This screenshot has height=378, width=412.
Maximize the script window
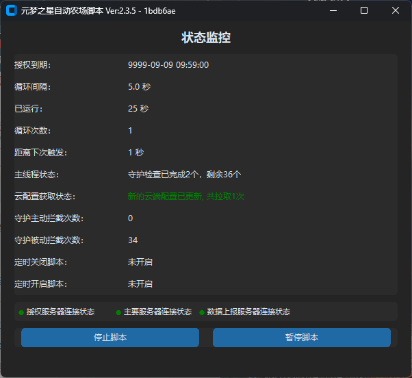pos(364,10)
